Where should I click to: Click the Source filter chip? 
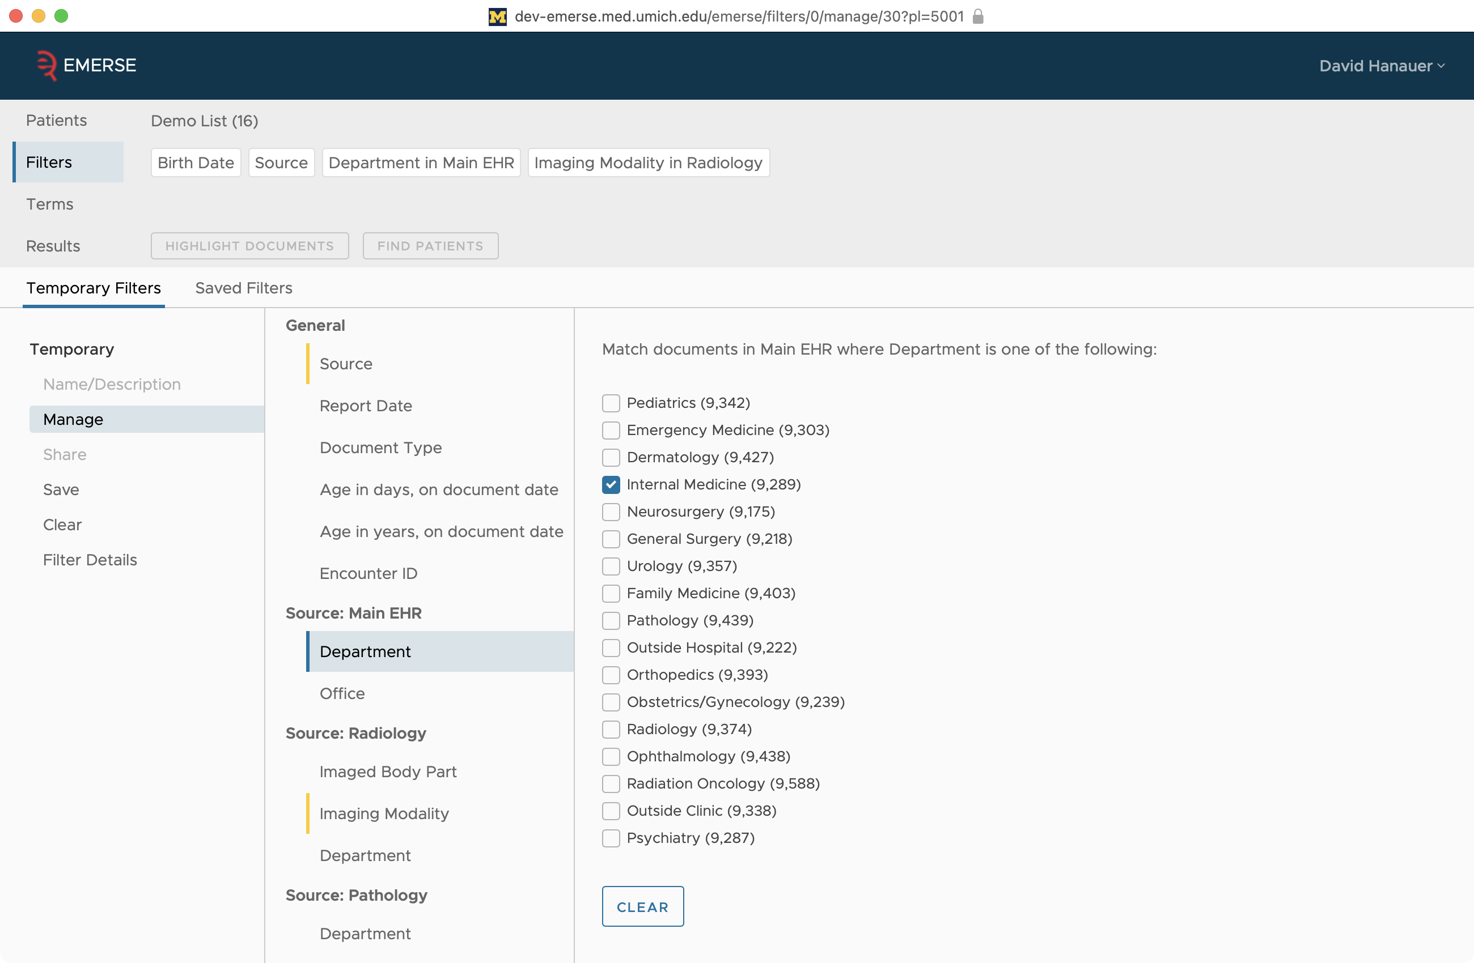click(281, 163)
